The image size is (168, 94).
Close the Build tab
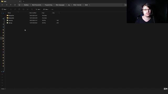20,1
